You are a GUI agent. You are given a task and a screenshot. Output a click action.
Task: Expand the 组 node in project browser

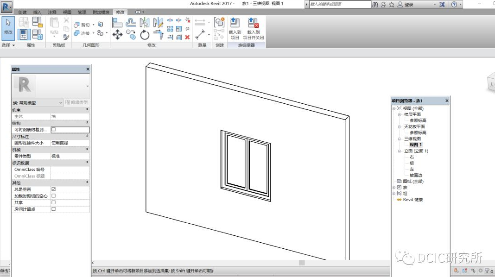click(393, 194)
